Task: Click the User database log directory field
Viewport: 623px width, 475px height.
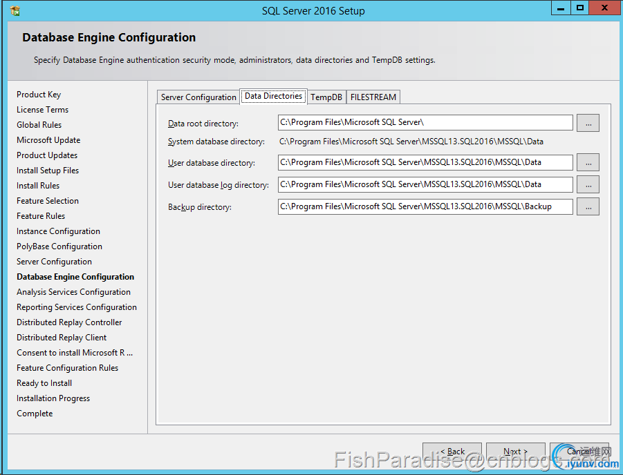Action: (425, 184)
